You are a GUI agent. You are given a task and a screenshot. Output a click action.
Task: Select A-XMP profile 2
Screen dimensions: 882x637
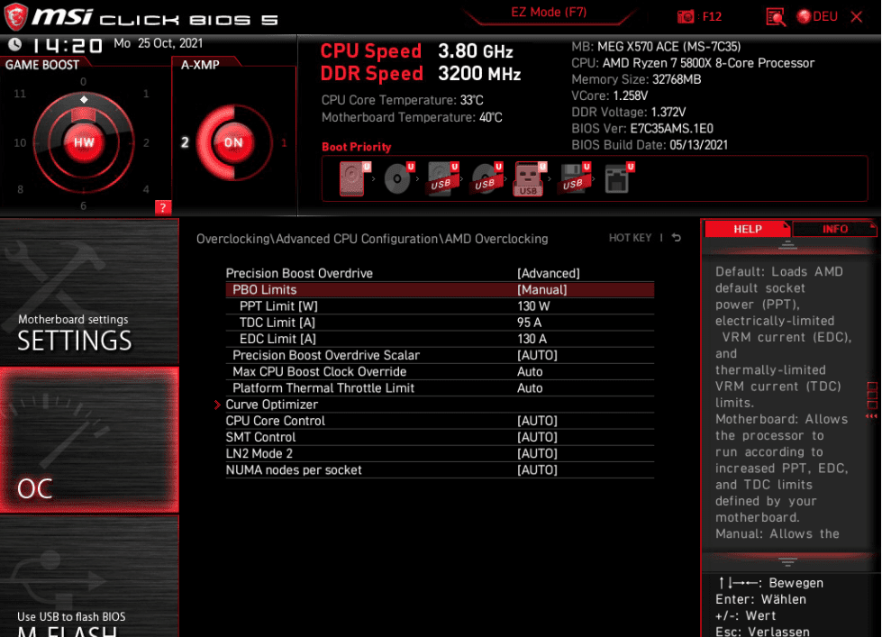[185, 142]
